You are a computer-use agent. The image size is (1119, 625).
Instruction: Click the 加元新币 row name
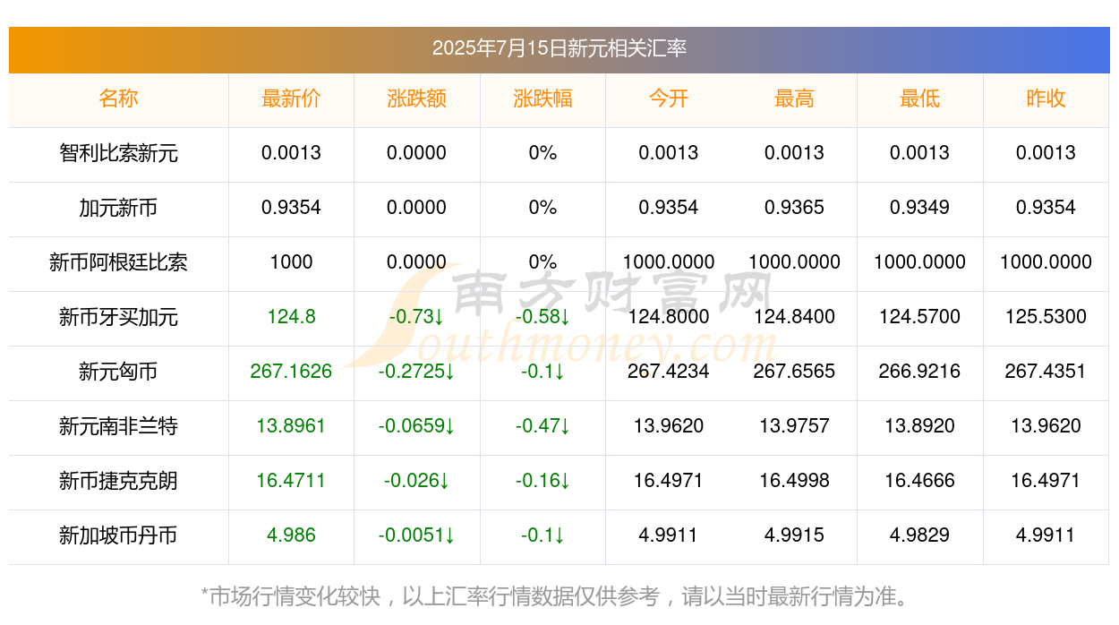click(x=118, y=208)
